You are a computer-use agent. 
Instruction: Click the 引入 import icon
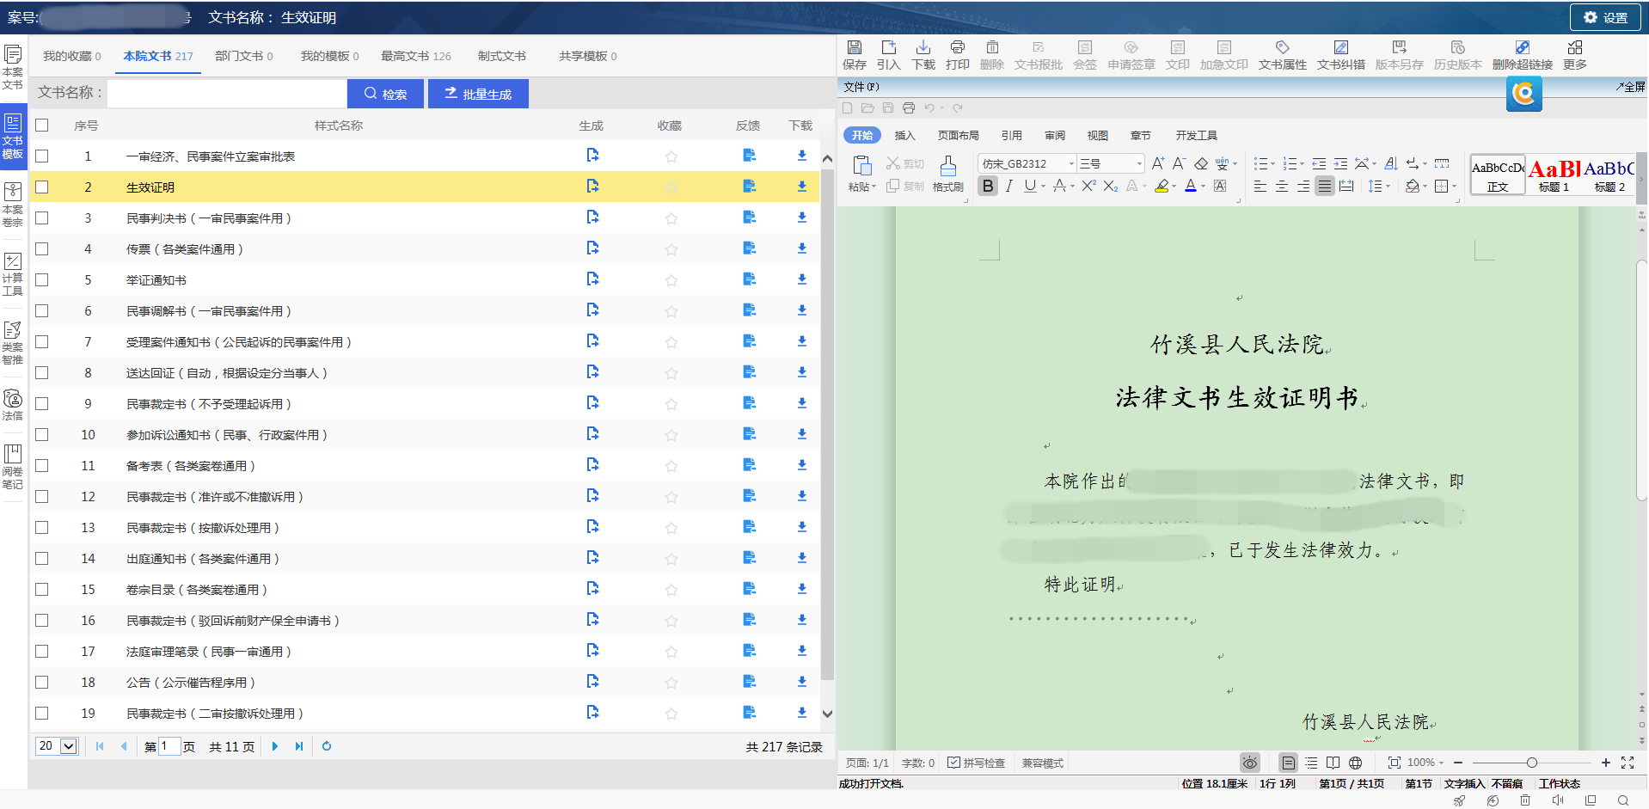888,54
